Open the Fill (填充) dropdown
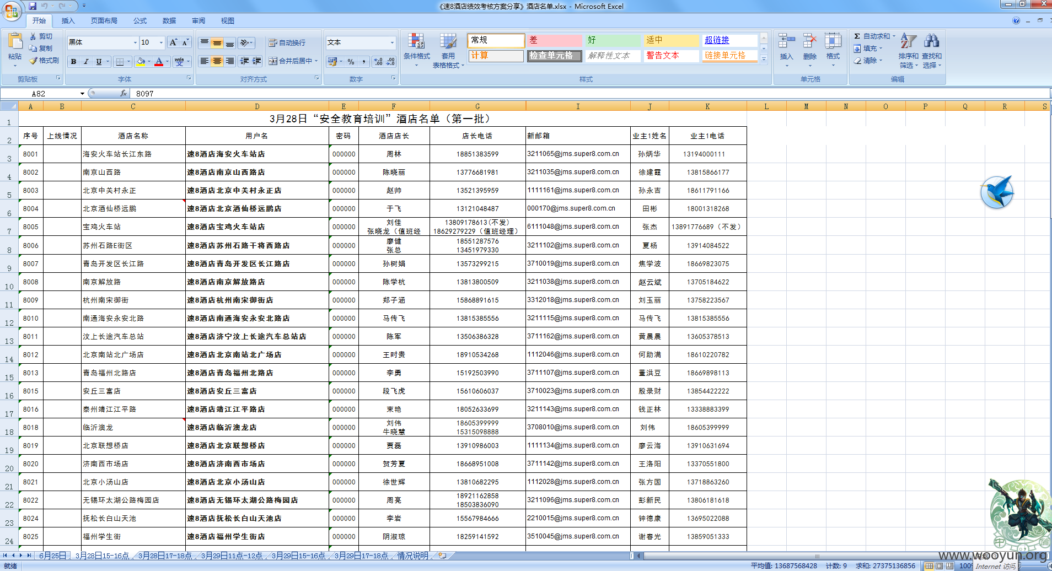 (x=868, y=49)
